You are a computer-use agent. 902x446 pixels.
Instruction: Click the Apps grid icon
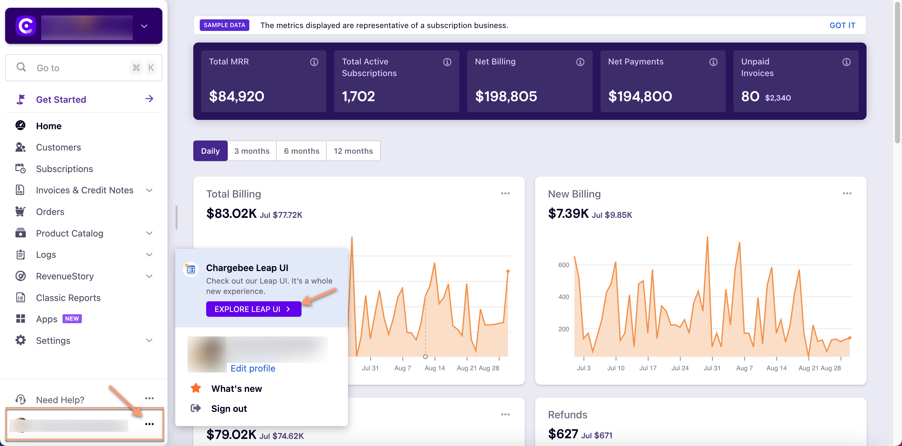(21, 318)
